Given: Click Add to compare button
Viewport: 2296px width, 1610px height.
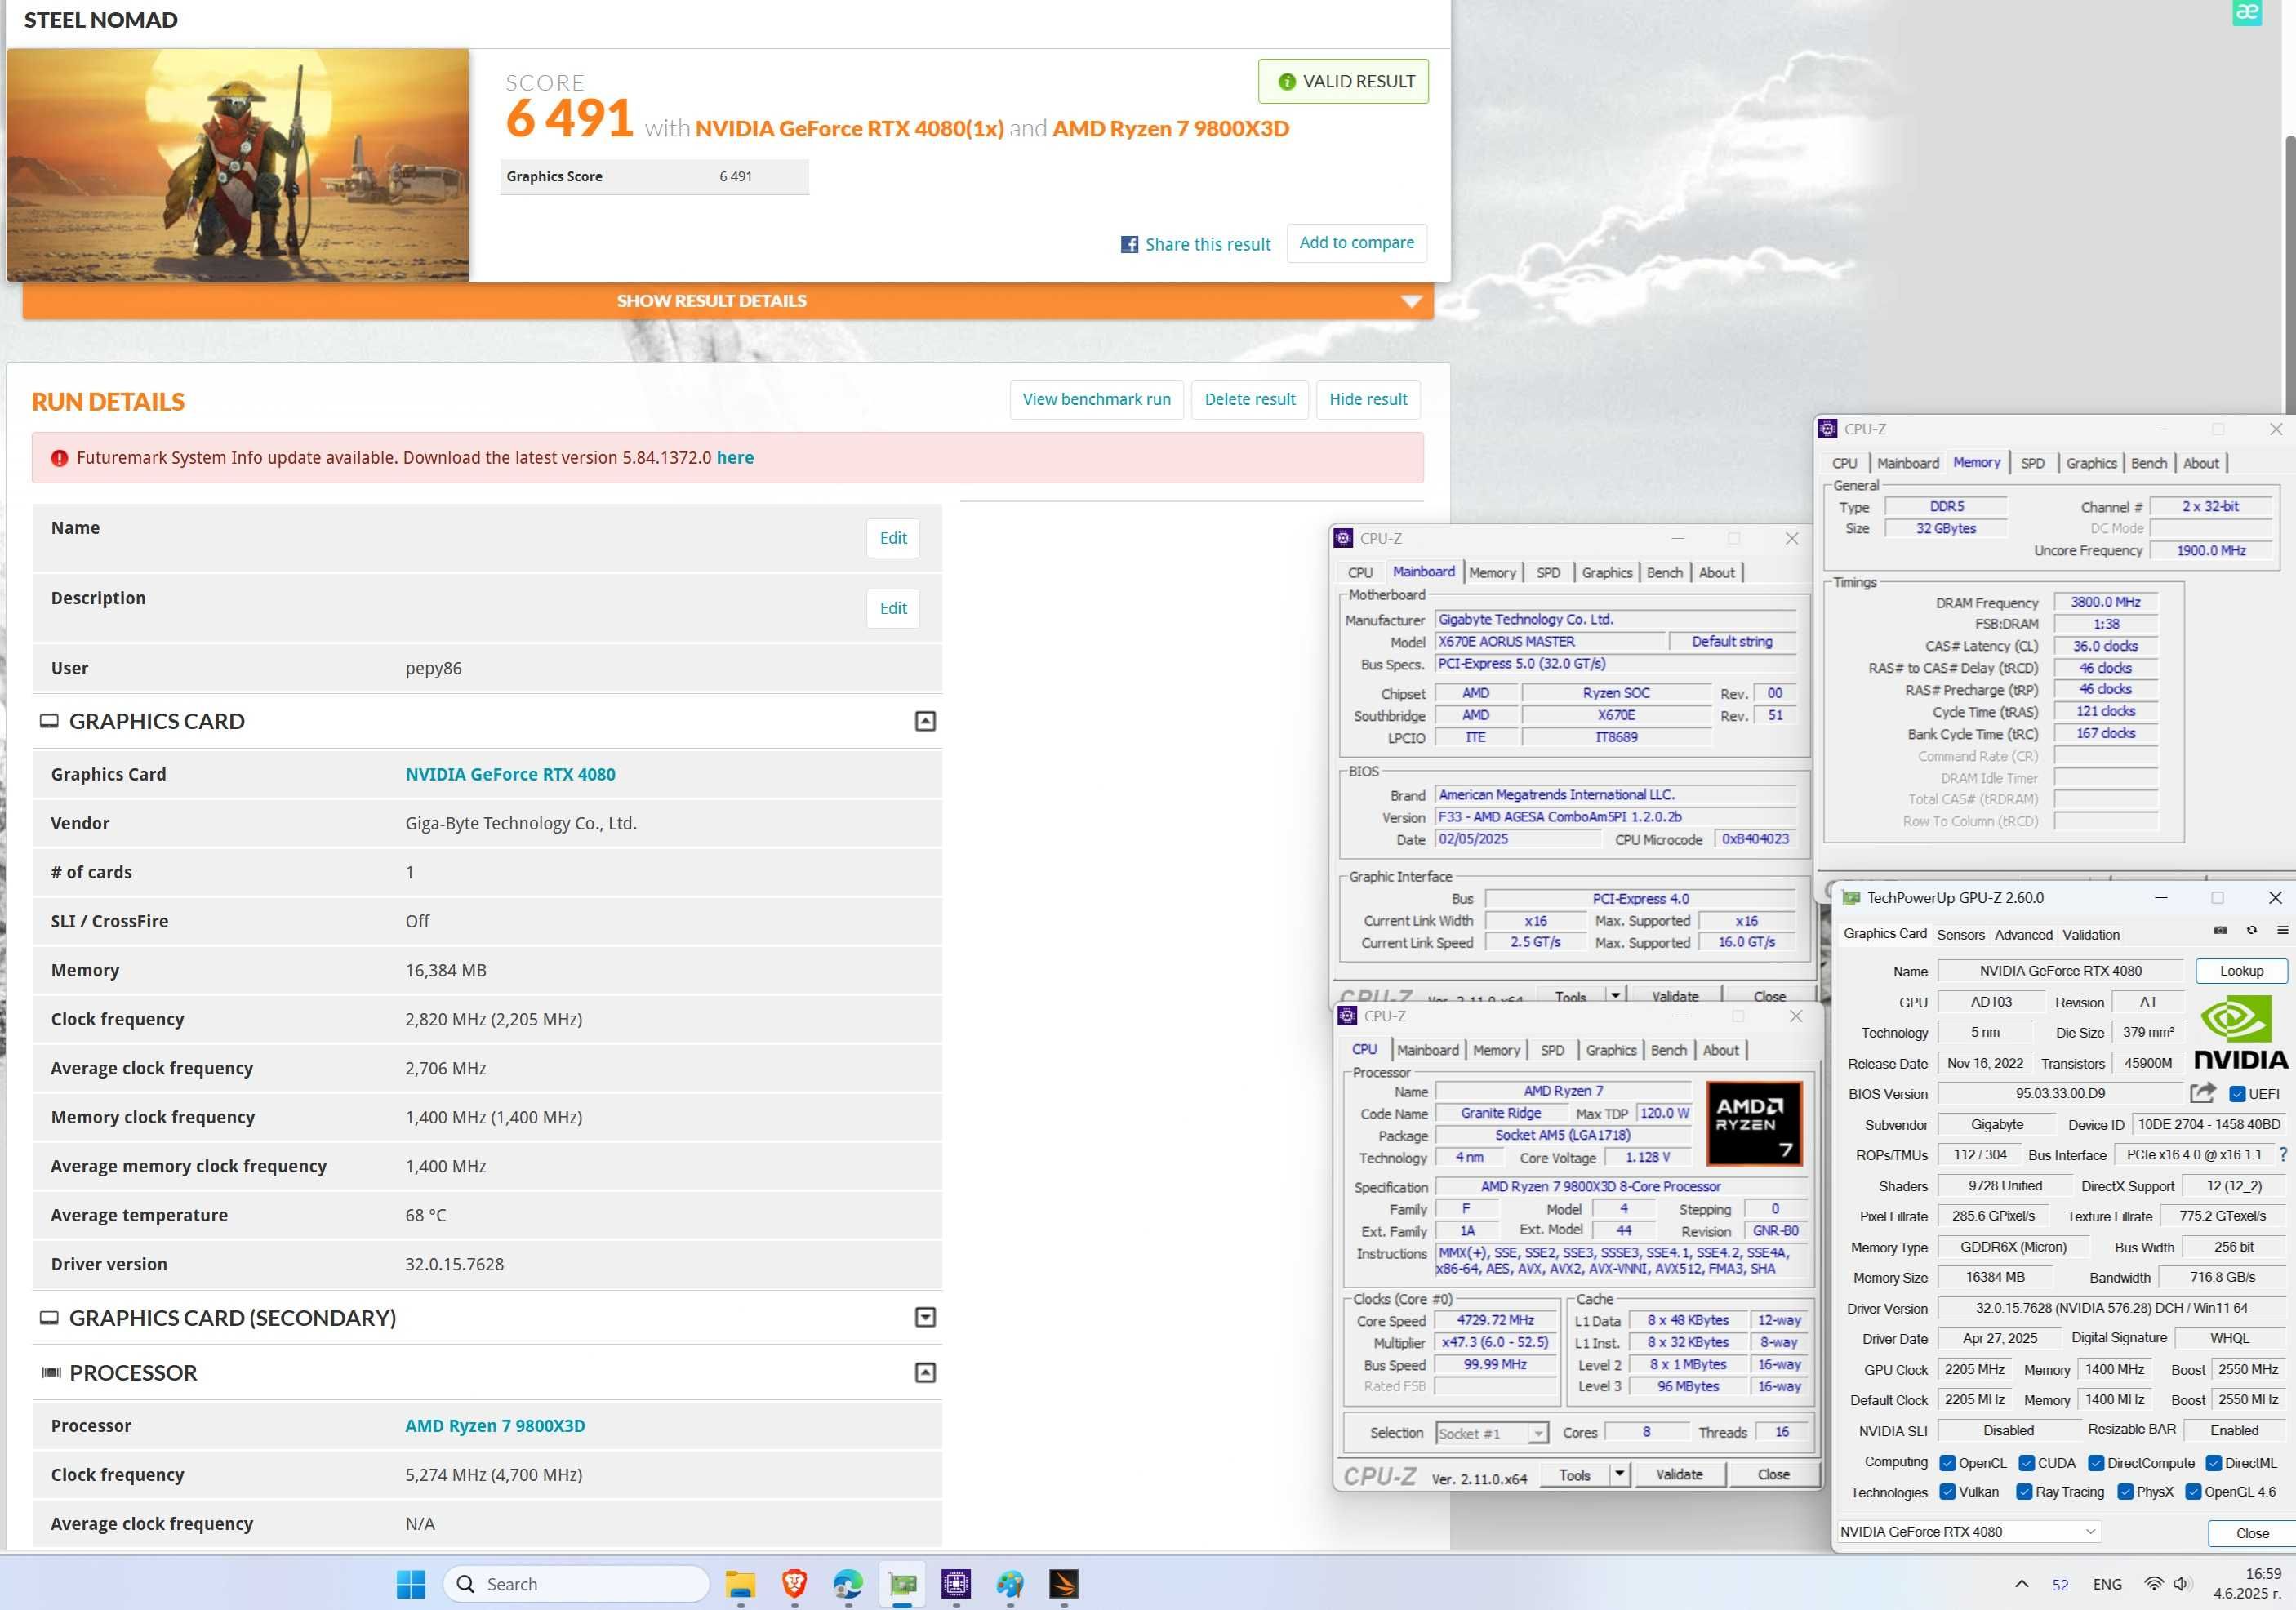Looking at the screenshot, I should pyautogui.click(x=1356, y=243).
